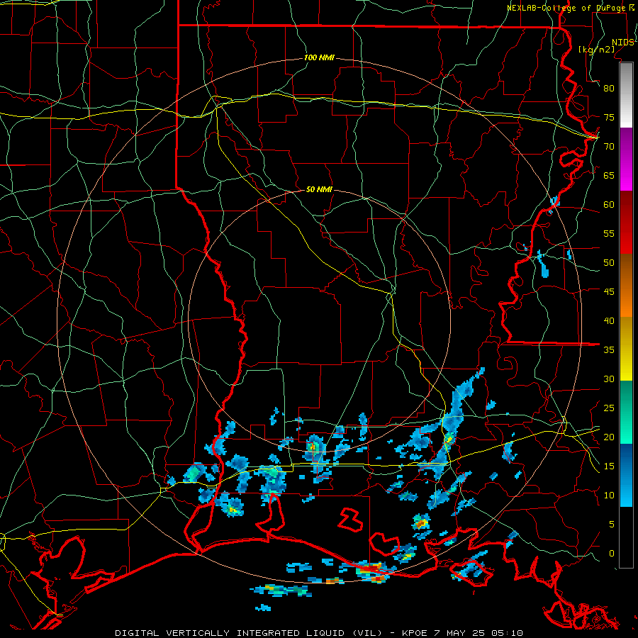Click the white-gray segment of color scale

(626, 95)
